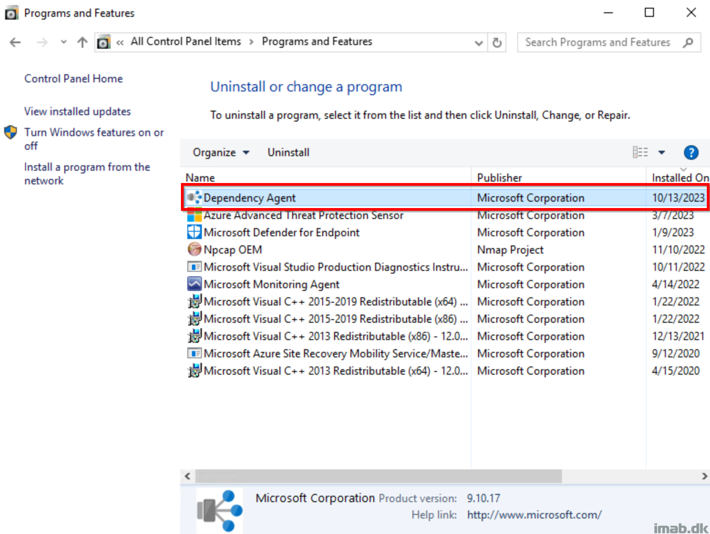The image size is (710, 534).
Task: Open Turn Windows features on or off
Action: [94, 139]
